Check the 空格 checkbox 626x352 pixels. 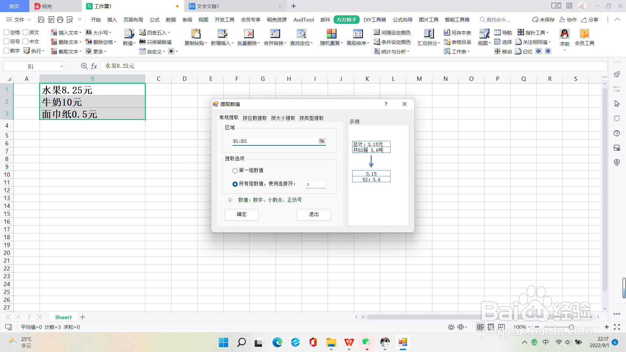coord(6,32)
